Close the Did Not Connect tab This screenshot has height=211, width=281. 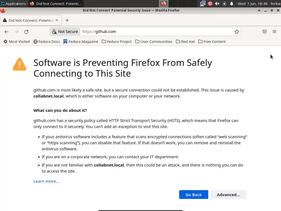[57, 20]
